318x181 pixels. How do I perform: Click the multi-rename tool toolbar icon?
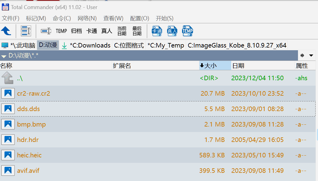(x=26, y=31)
